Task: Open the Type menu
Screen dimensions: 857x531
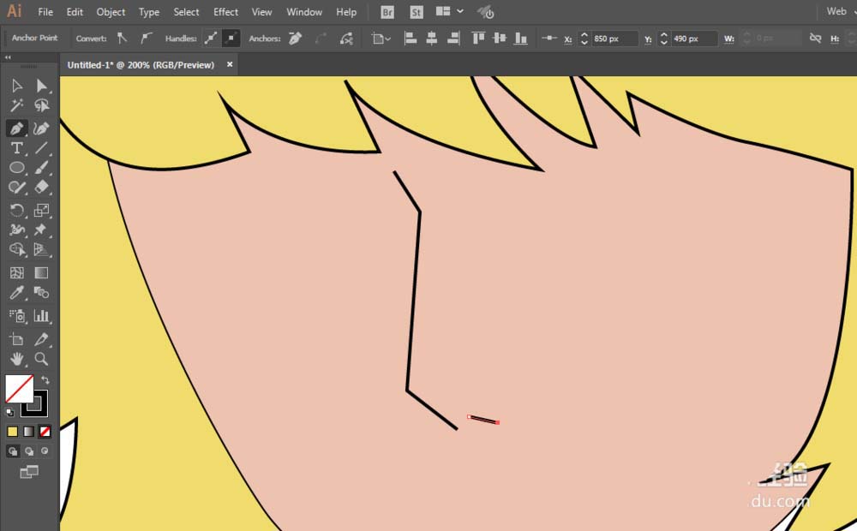Action: coord(148,12)
